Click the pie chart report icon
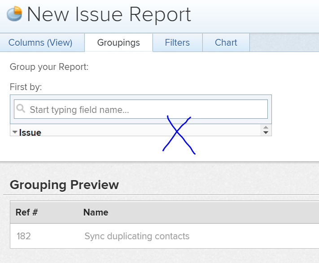Image resolution: width=319 pixels, height=263 pixels. [x=14, y=14]
